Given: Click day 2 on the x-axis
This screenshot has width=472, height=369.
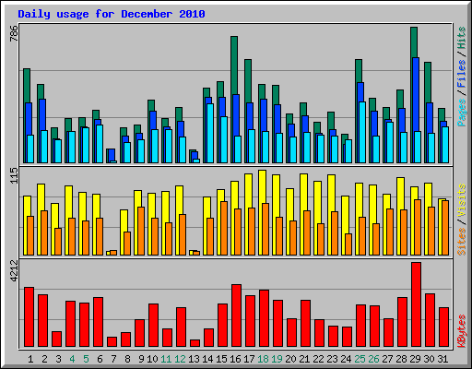Looking at the screenshot, I should (44, 359).
